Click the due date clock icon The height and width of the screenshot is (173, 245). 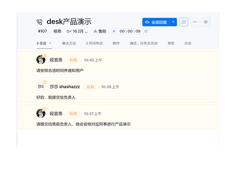(69, 31)
